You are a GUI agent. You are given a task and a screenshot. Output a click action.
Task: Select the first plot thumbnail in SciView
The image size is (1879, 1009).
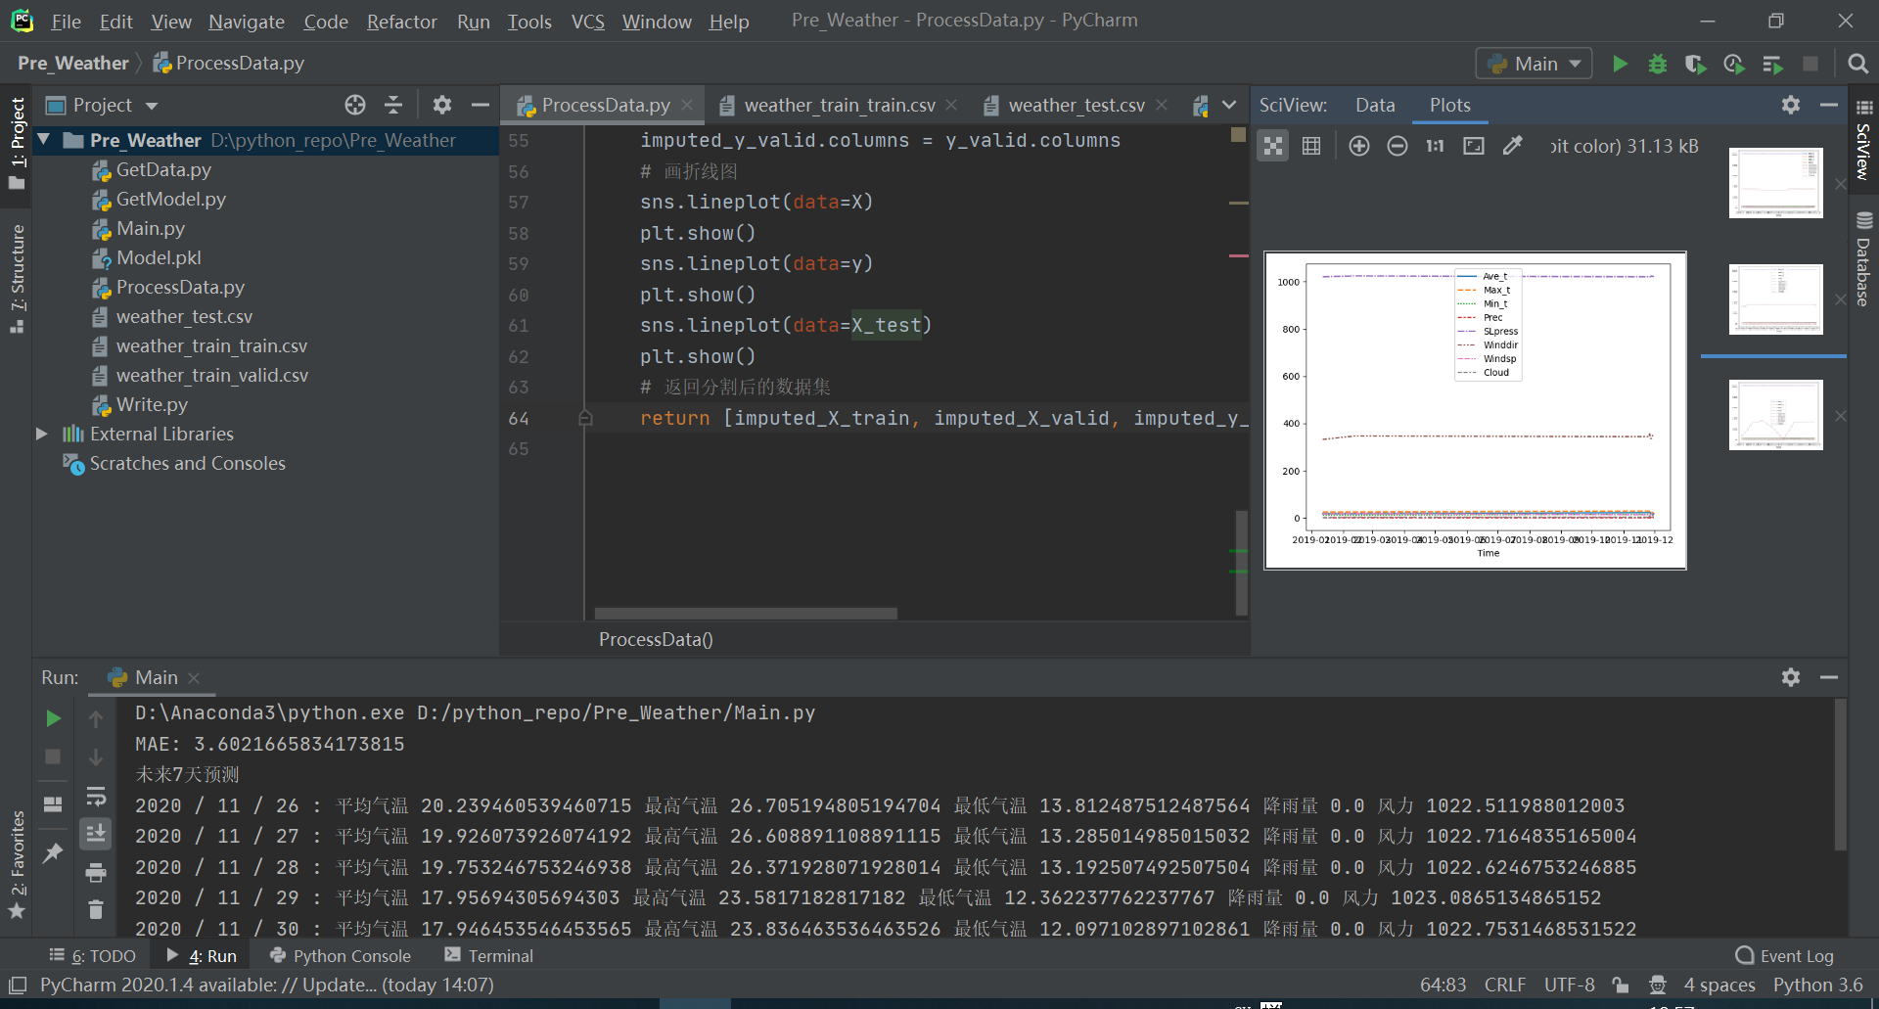[1775, 183]
